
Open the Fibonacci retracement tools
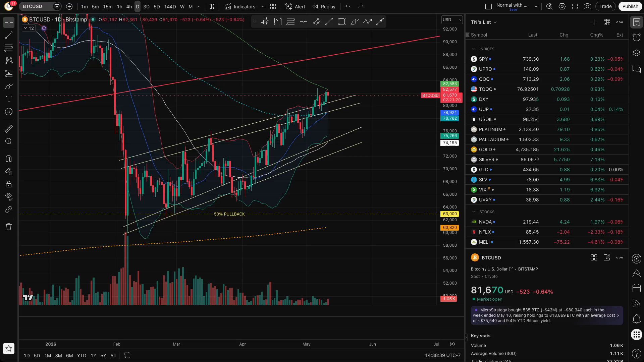point(9,48)
